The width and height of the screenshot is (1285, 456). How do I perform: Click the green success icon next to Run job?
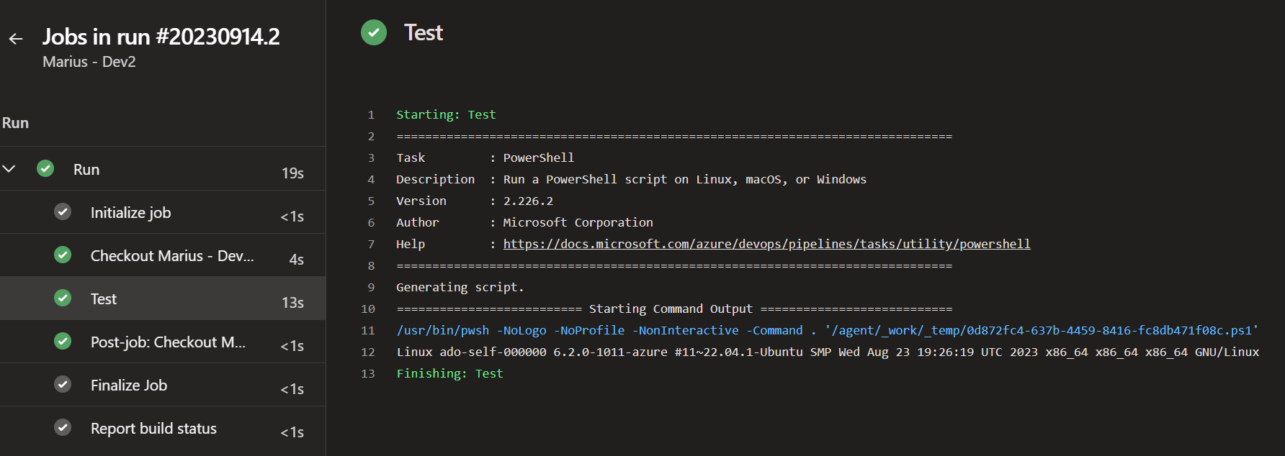(x=45, y=169)
